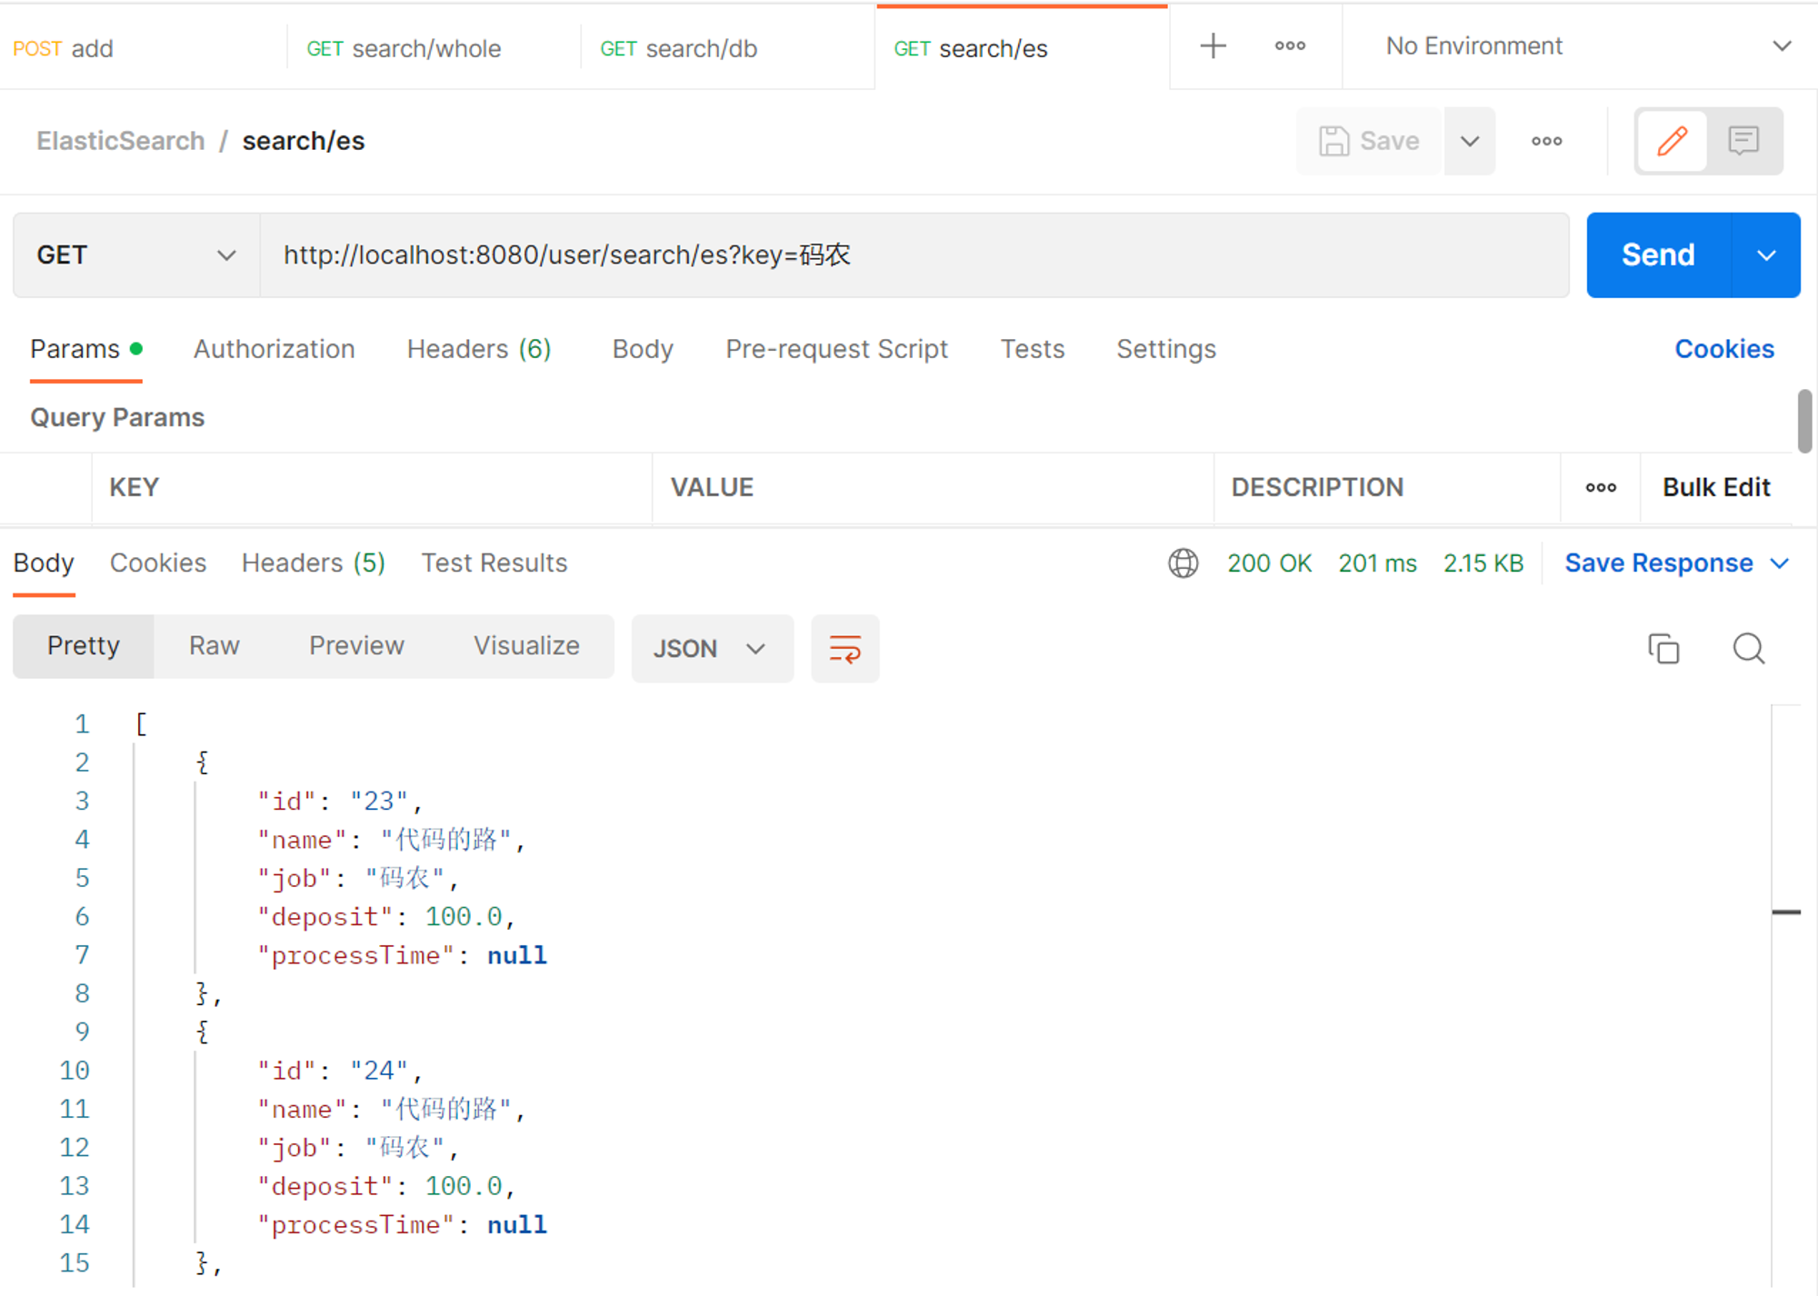Click the request panel vertical scrollbar
The width and height of the screenshot is (1818, 1296).
tap(1804, 421)
